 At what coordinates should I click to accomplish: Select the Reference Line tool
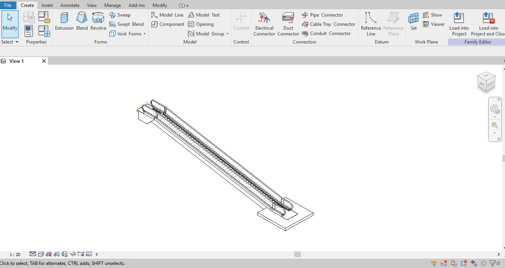371,24
